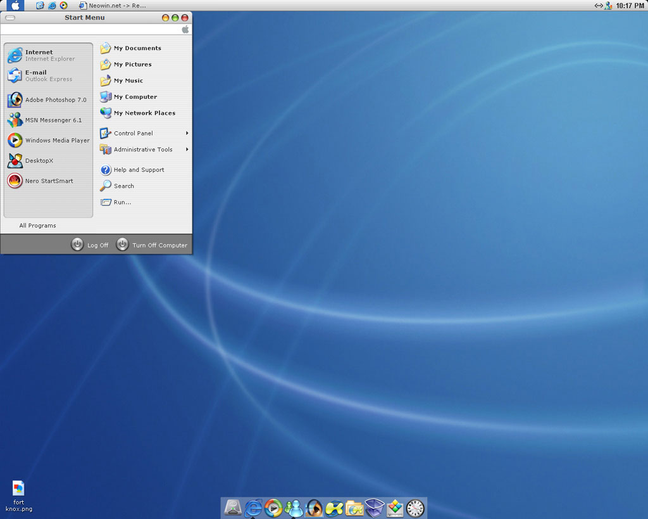
Task: Expand the Administrative Tools submenu
Action: coord(144,150)
